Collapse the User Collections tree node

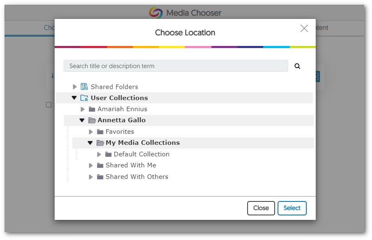74,98
